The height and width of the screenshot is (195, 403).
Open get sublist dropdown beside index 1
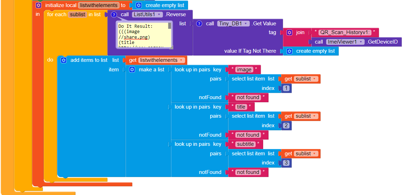306,79
